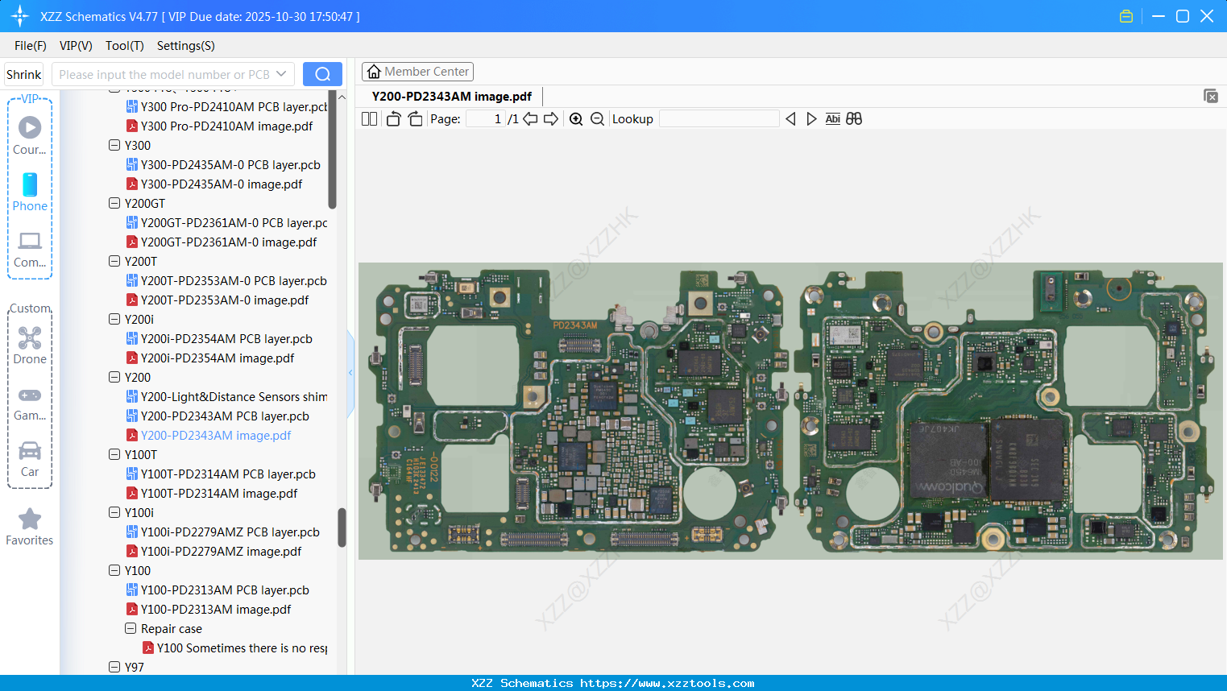Collapse the Y200 tree section
The height and width of the screenshot is (691, 1227).
pyautogui.click(x=114, y=377)
